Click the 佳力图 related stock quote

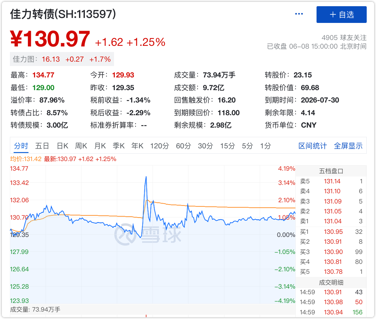click(62, 59)
